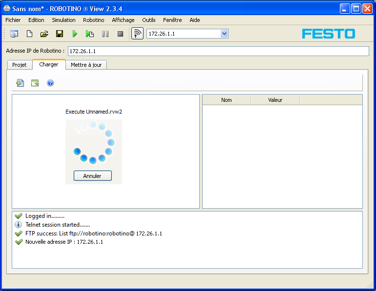Click the green window arrow icon
Screen dimensions: 376x291
pos(35,83)
